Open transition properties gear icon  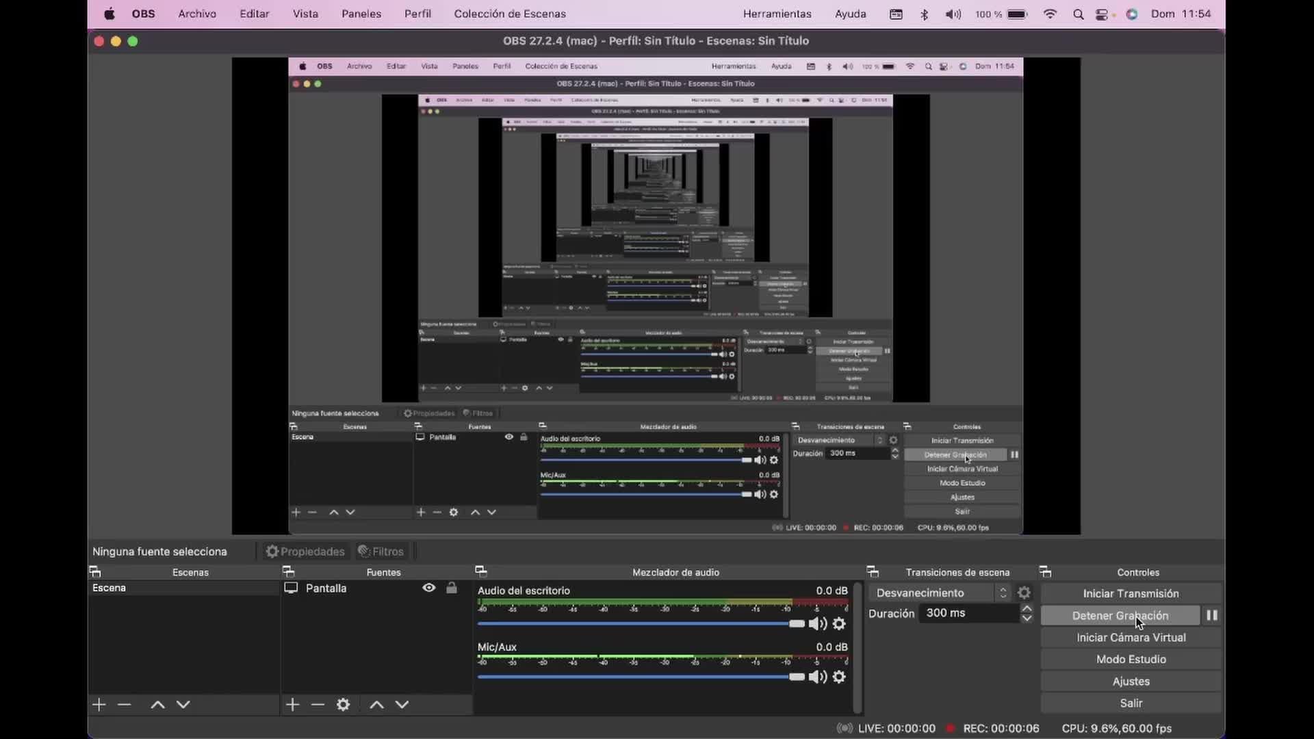click(x=1024, y=593)
